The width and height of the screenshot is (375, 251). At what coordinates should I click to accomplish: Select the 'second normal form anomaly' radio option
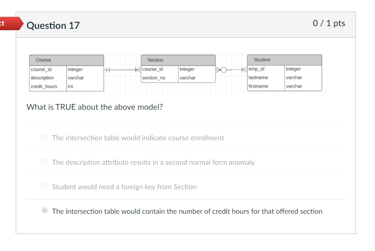click(45, 161)
